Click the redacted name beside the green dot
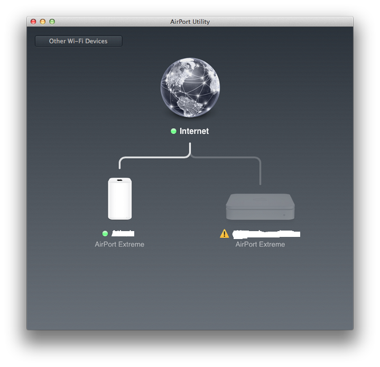This screenshot has height=367, width=380. pos(123,234)
